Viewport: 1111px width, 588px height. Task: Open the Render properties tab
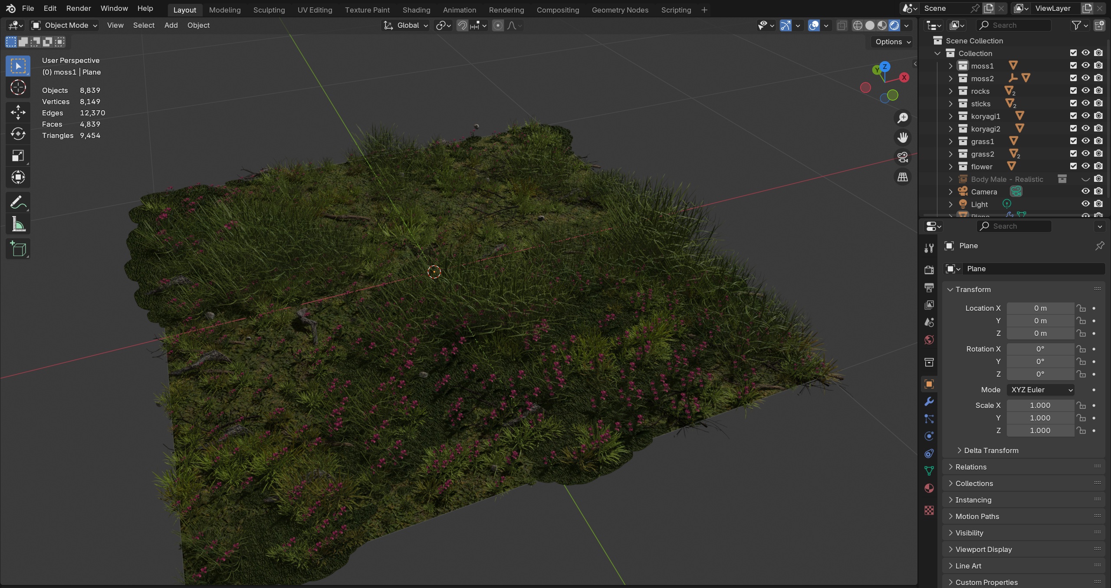click(x=929, y=270)
